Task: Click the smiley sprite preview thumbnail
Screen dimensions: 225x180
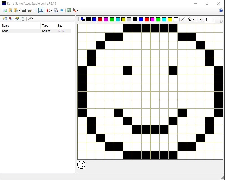Action: [81, 165]
